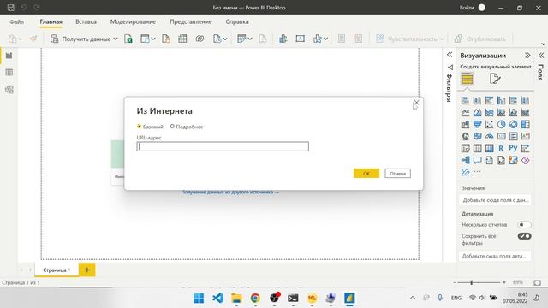Expand the Фильтры pane

[x=450, y=55]
